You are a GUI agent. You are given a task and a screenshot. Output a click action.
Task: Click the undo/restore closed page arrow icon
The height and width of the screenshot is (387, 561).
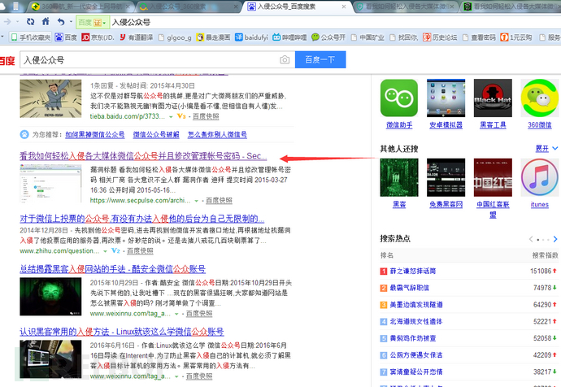click(x=61, y=22)
